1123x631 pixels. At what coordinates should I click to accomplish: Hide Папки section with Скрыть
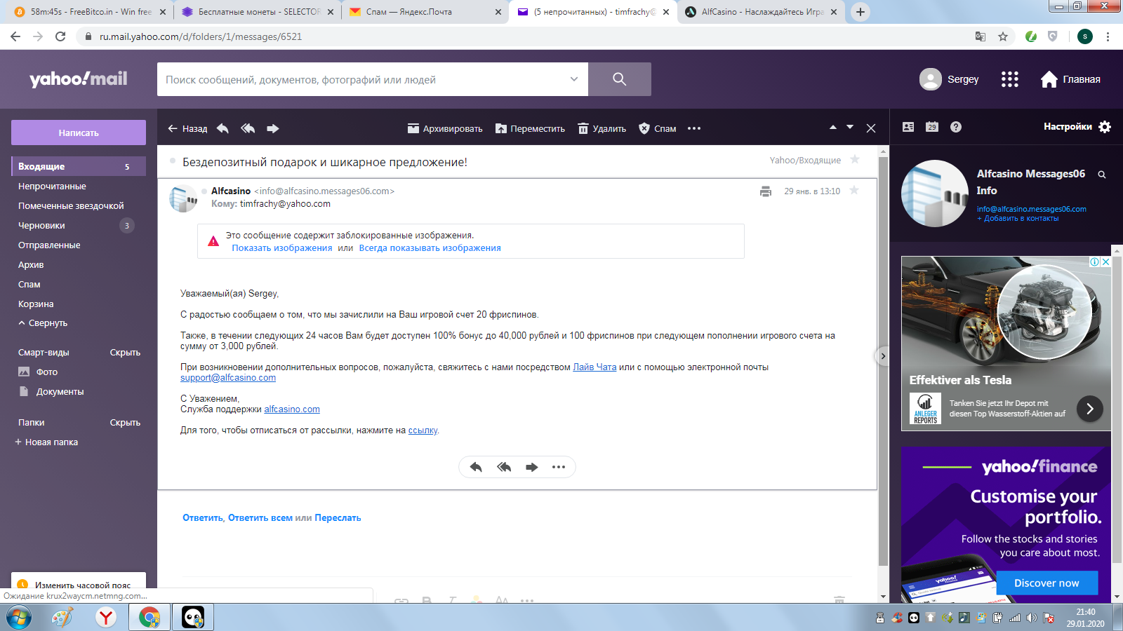125,423
